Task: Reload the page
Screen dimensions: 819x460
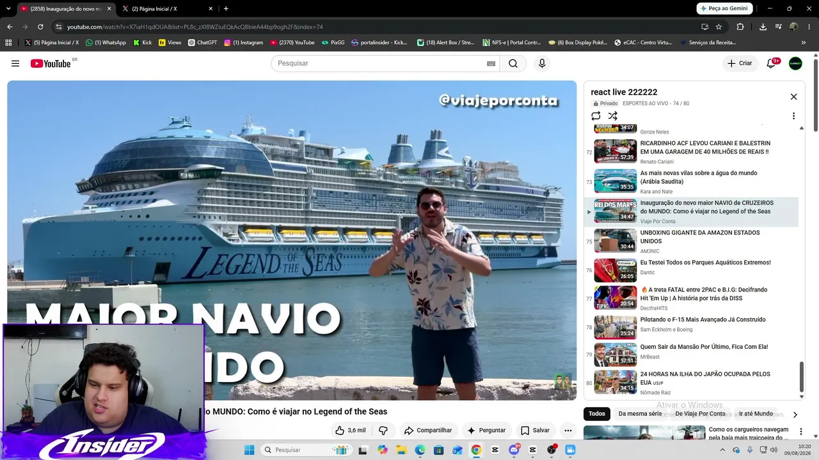Action: [40, 27]
